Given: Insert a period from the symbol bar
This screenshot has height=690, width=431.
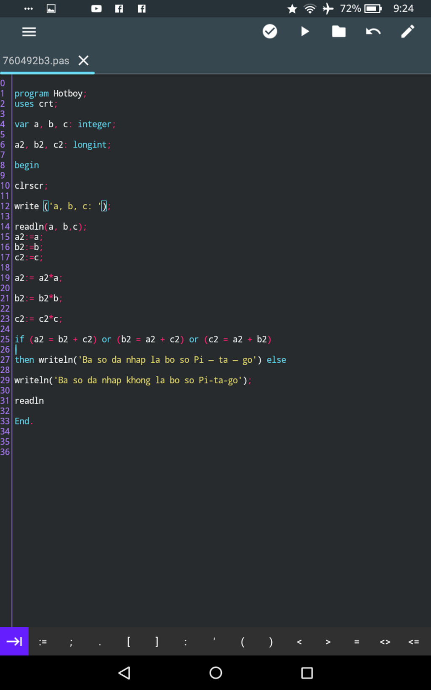Looking at the screenshot, I should [x=100, y=644].
